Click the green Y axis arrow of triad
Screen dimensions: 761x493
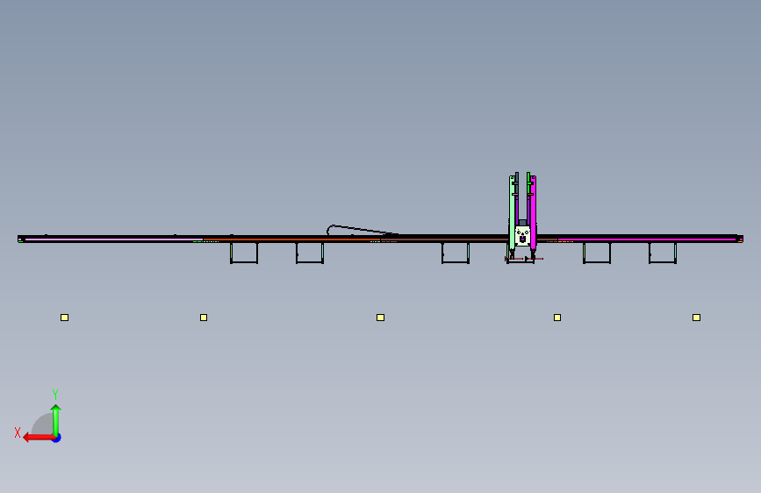point(56,420)
